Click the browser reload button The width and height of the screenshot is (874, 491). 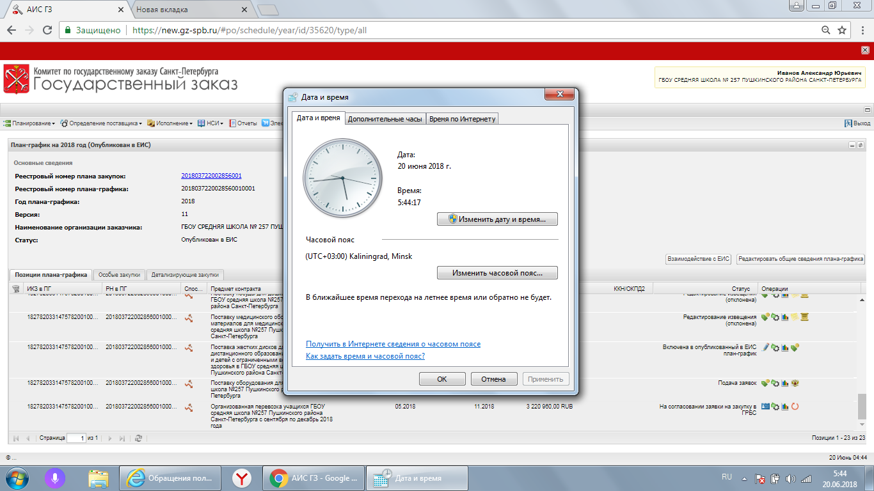47,30
